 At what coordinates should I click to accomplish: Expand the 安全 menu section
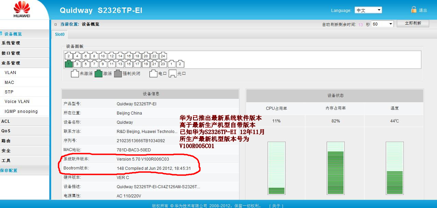[x=25, y=151]
